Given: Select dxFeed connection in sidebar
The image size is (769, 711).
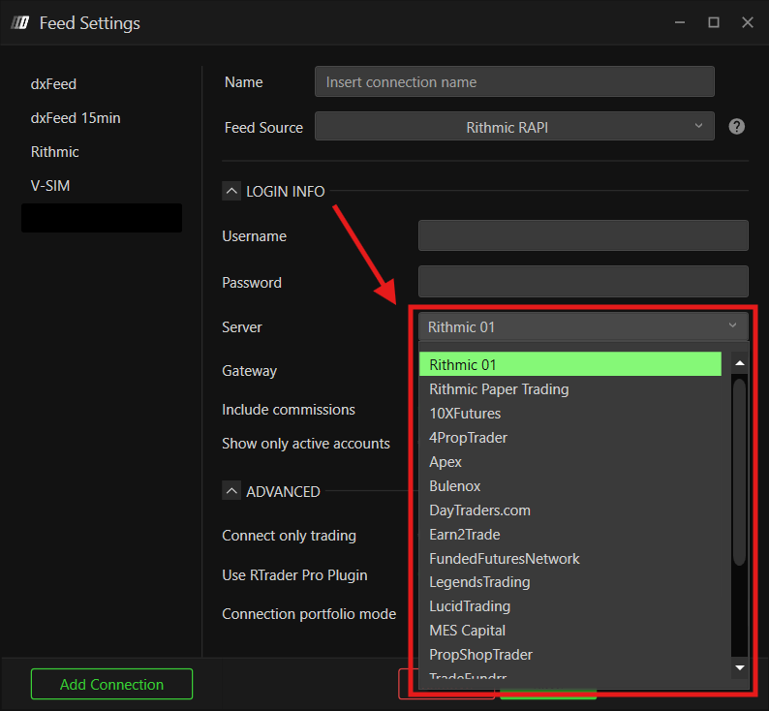Looking at the screenshot, I should [x=53, y=84].
